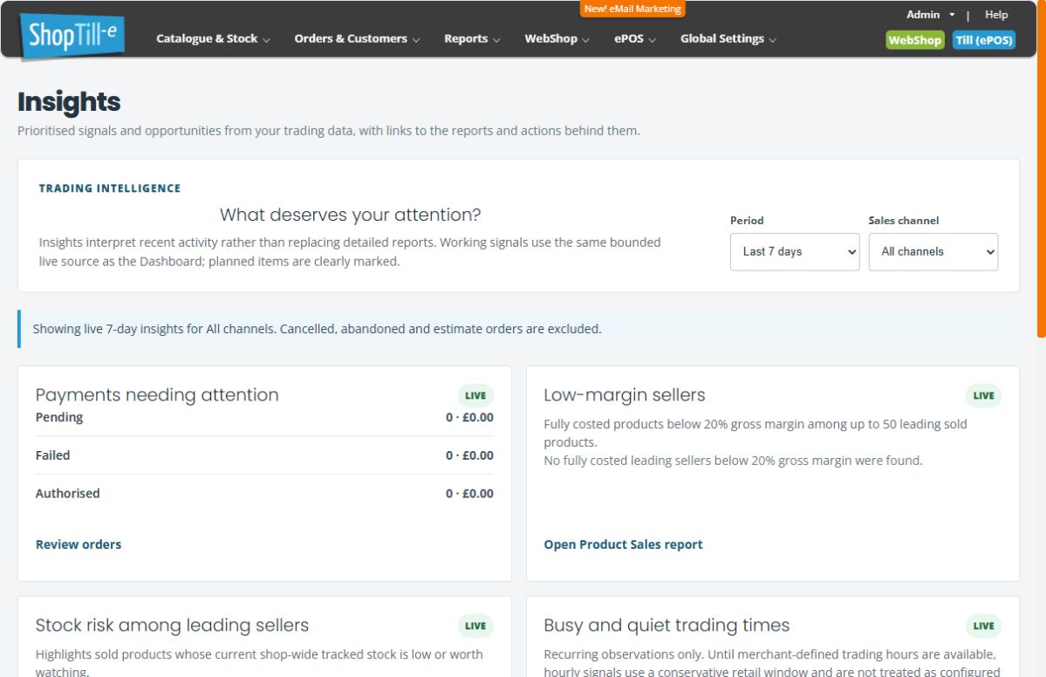This screenshot has height=677, width=1046.
Task: Click the TRADING INTELLIGENCE label
Action: coord(109,188)
